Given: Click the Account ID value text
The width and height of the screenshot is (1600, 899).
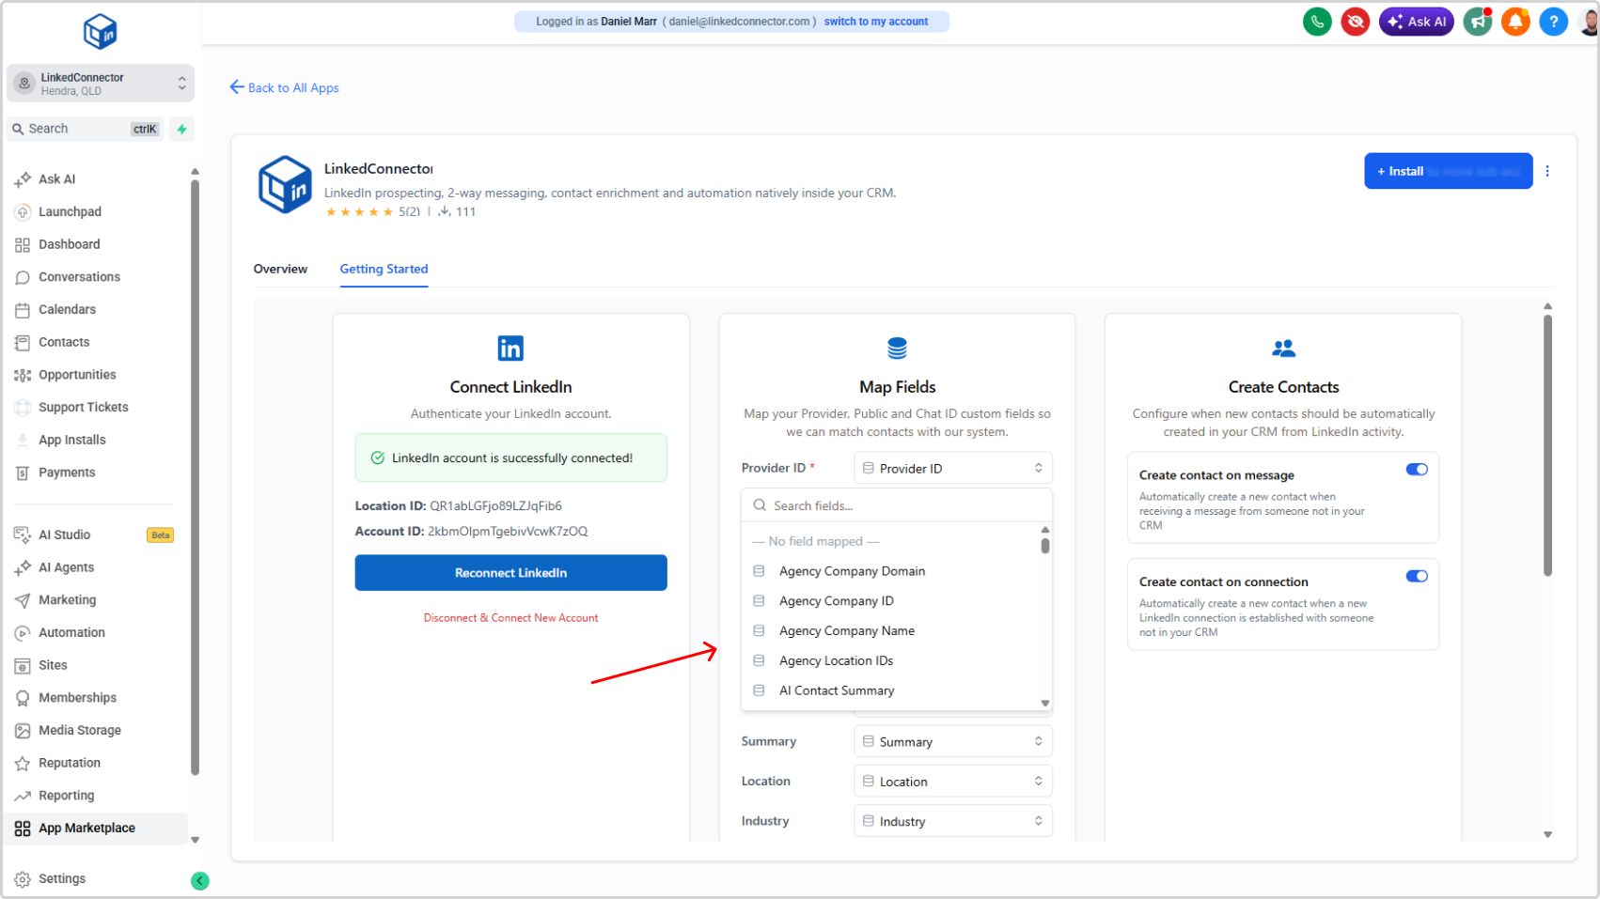Looking at the screenshot, I should (508, 531).
